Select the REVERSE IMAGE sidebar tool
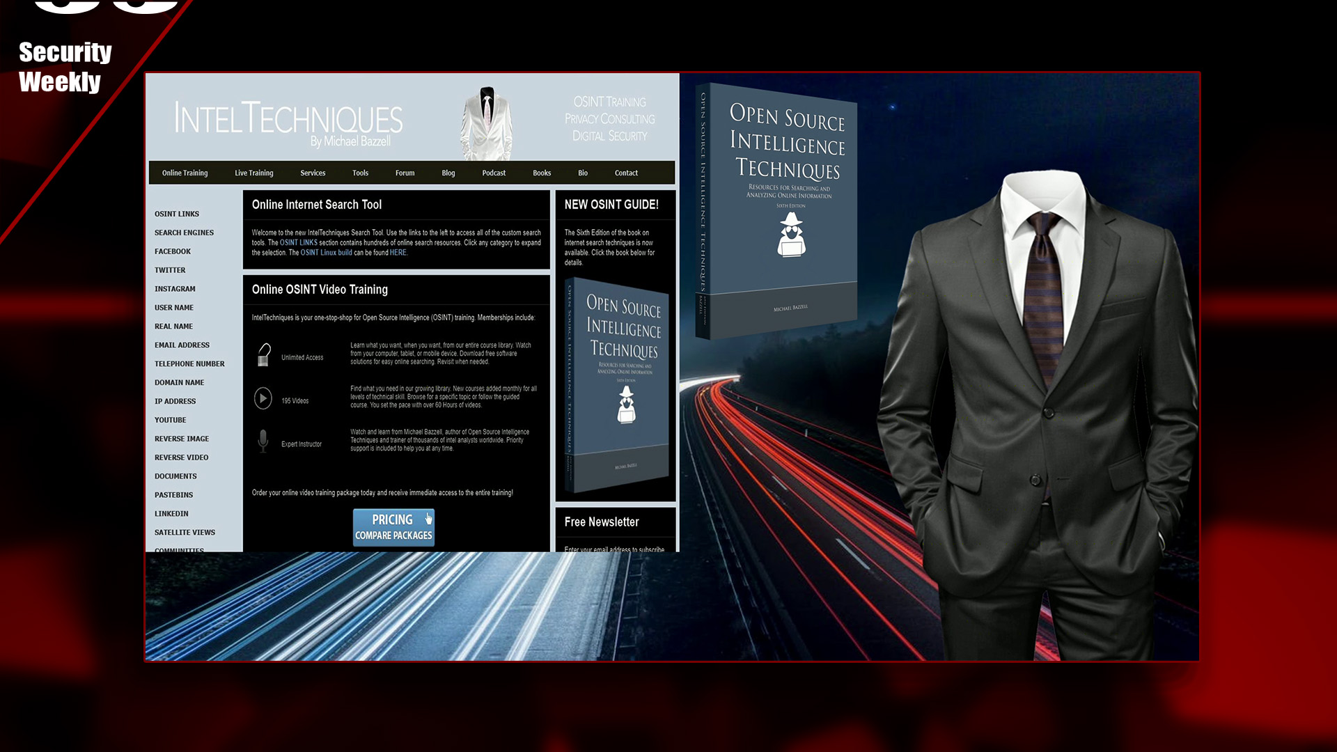This screenshot has height=752, width=1337. point(181,439)
